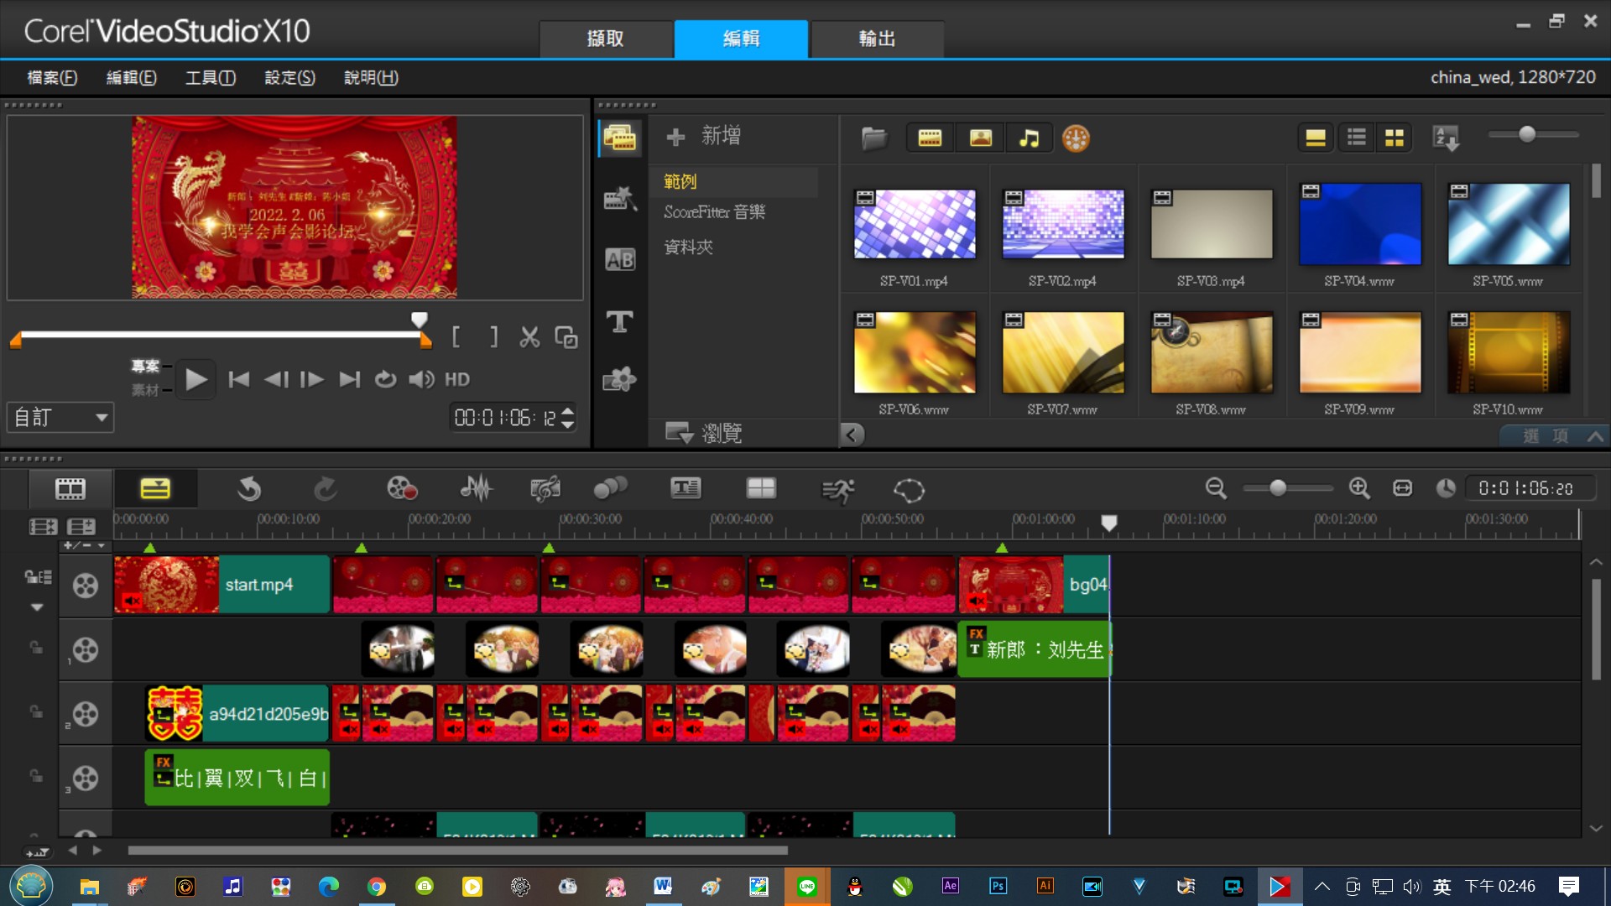Toggle HD preview mode

click(x=457, y=380)
